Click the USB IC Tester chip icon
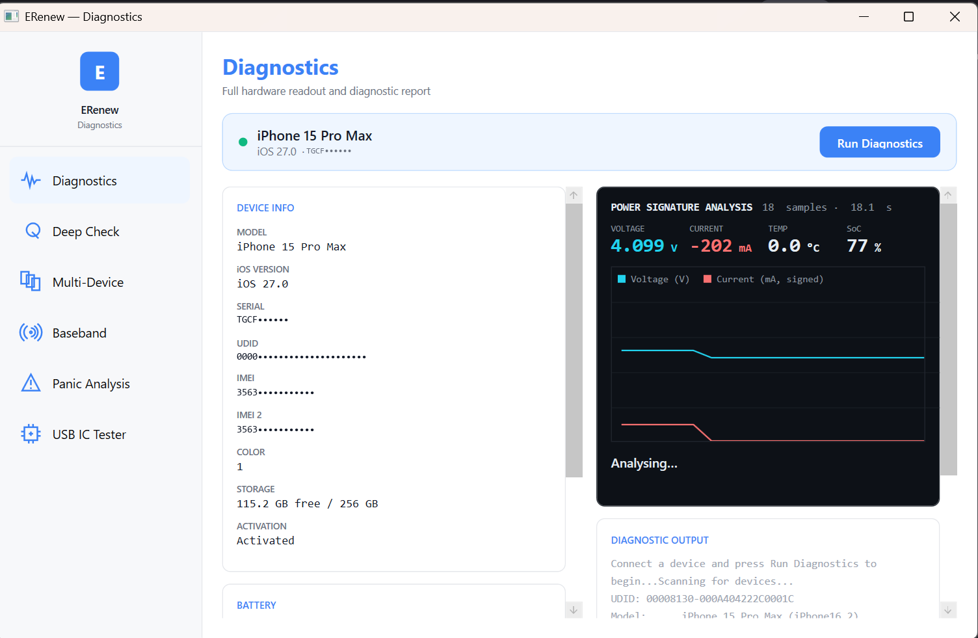 click(x=31, y=434)
